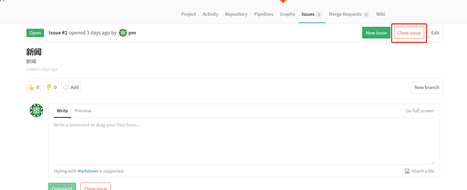Click the thumbs down emoji button

point(51,87)
